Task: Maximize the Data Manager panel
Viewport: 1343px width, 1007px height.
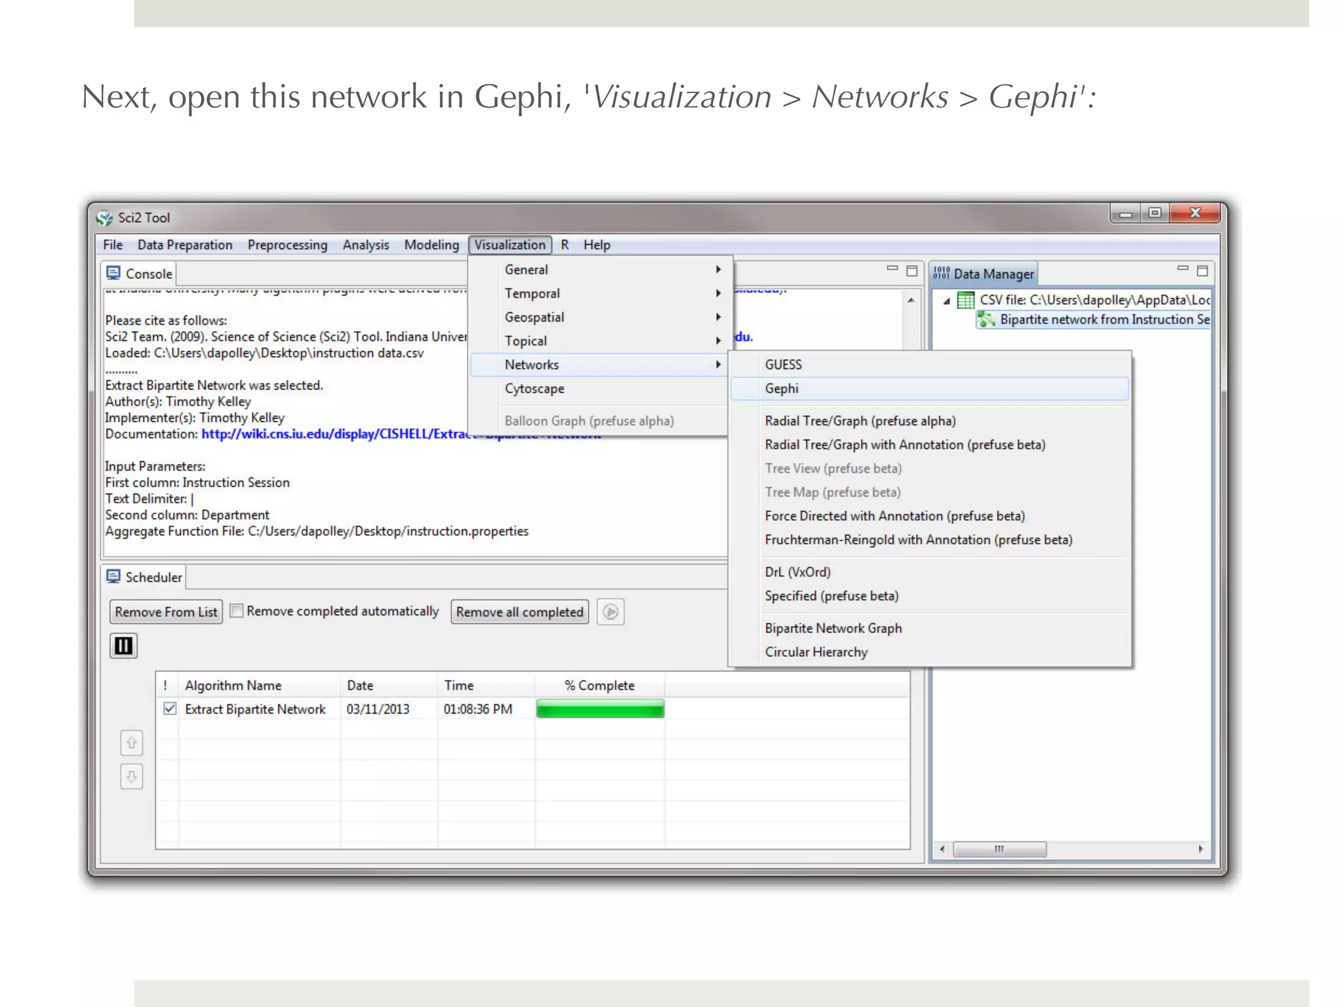Action: [x=1202, y=271]
